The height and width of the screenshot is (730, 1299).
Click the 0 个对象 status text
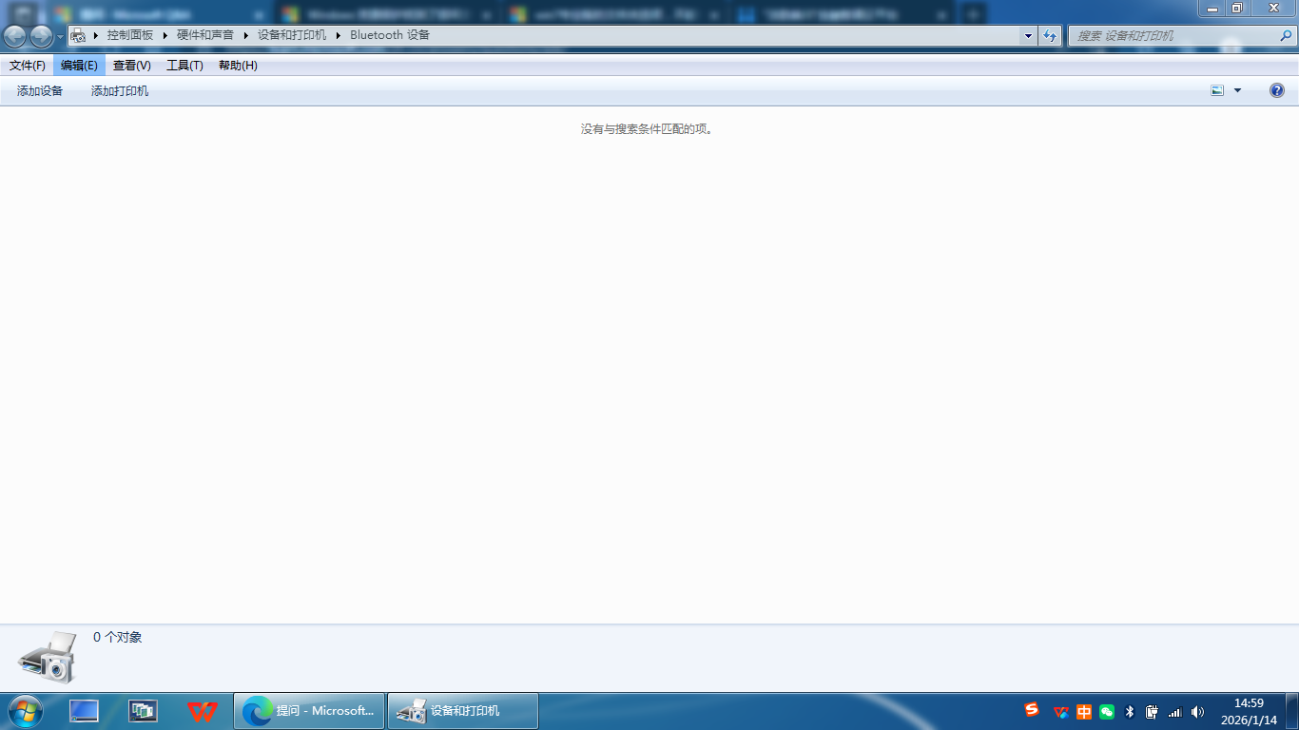117,638
